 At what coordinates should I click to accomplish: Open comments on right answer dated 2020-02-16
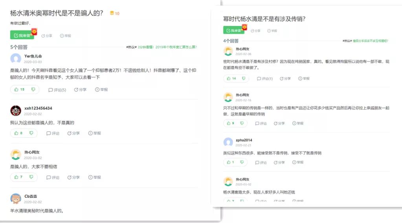click(261, 123)
